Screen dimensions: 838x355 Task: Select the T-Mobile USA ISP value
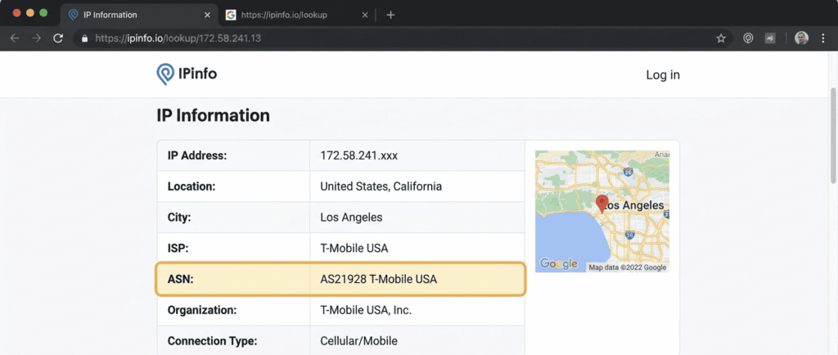pos(354,248)
